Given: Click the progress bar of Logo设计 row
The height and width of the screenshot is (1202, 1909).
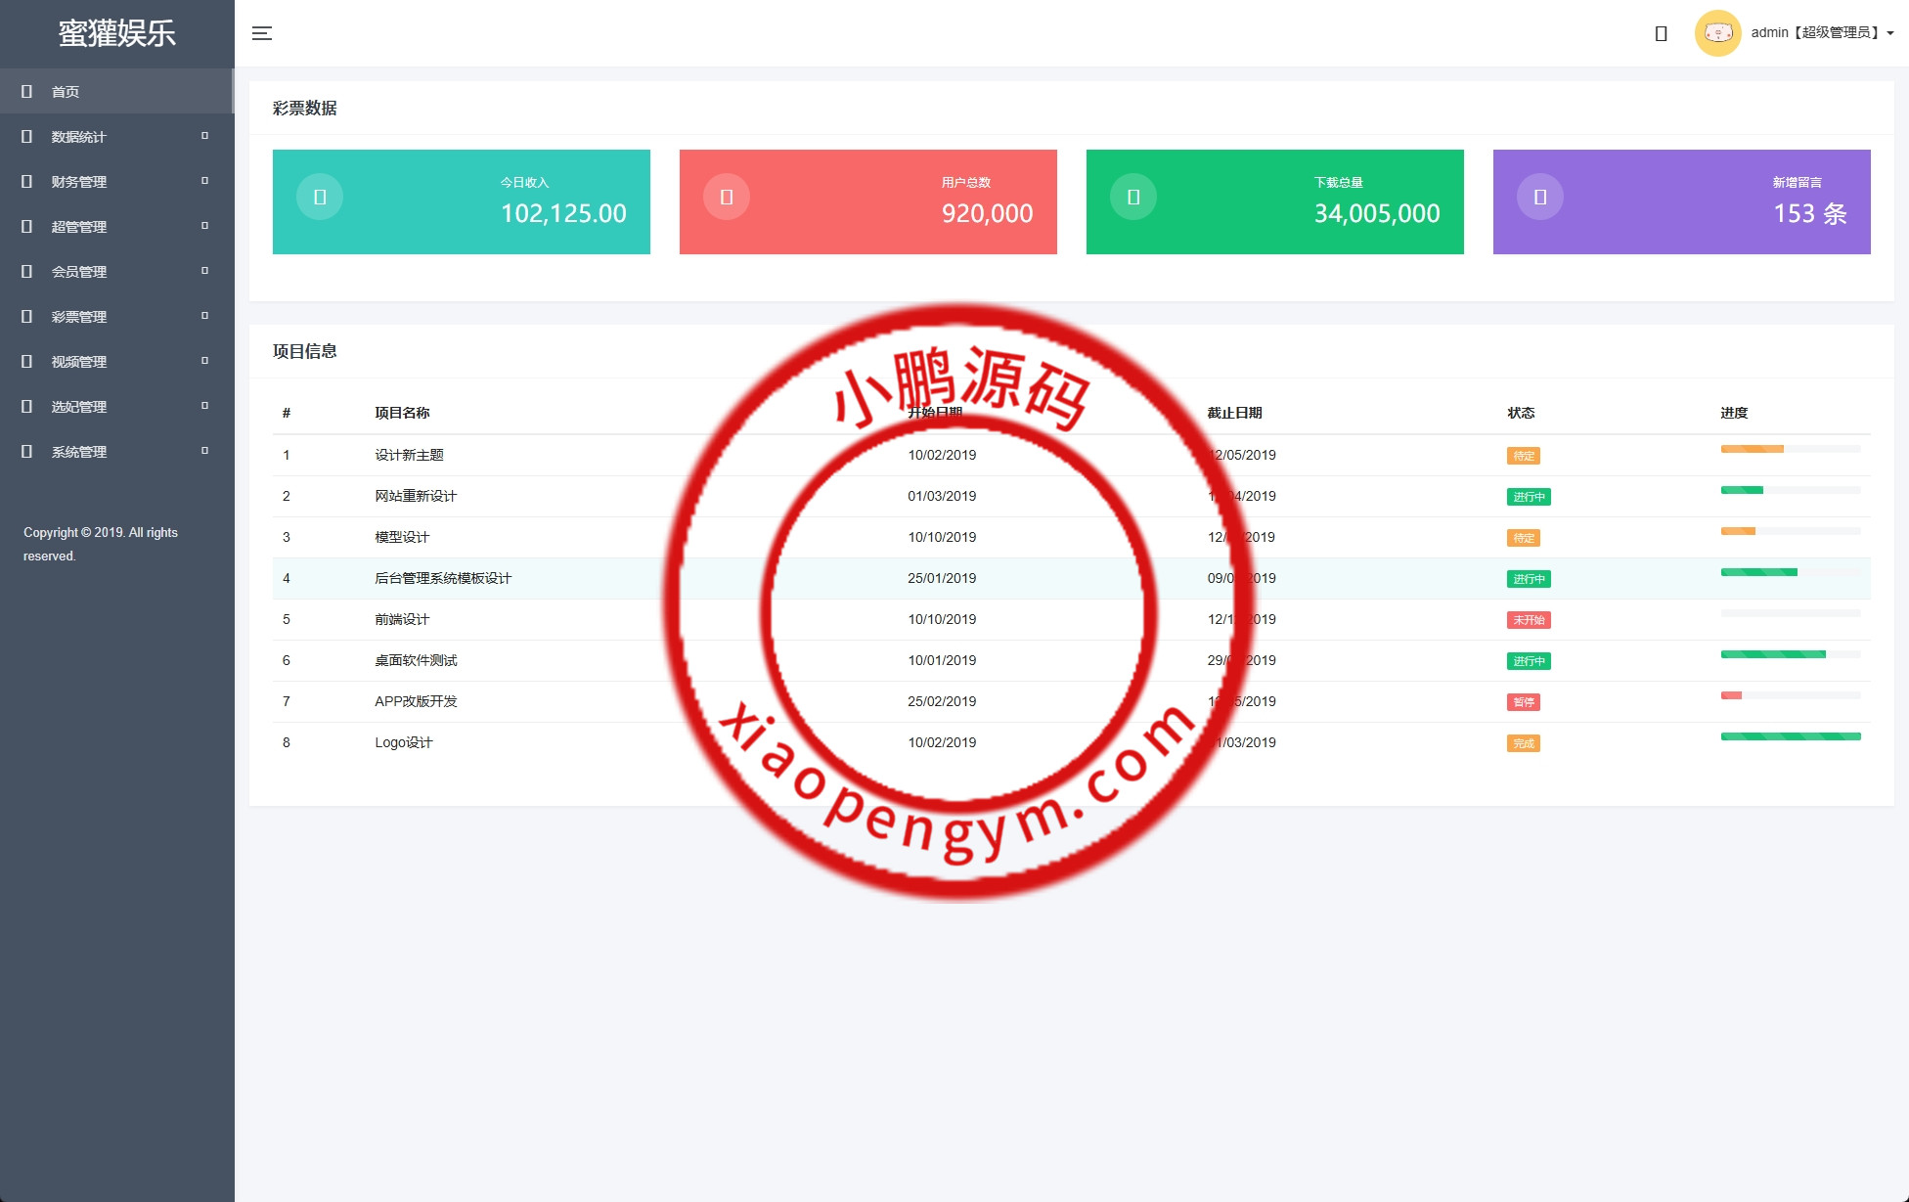Looking at the screenshot, I should point(1790,736).
